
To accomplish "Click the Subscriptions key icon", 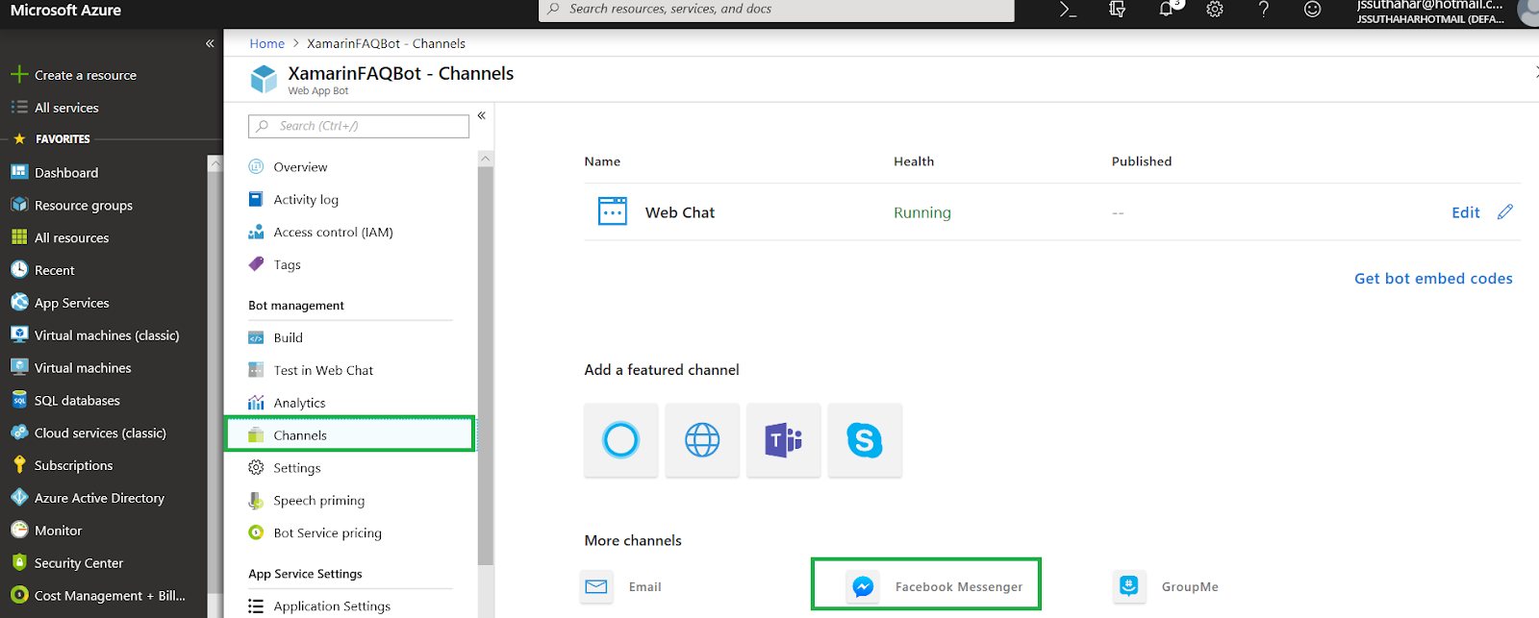I will pyautogui.click(x=19, y=465).
